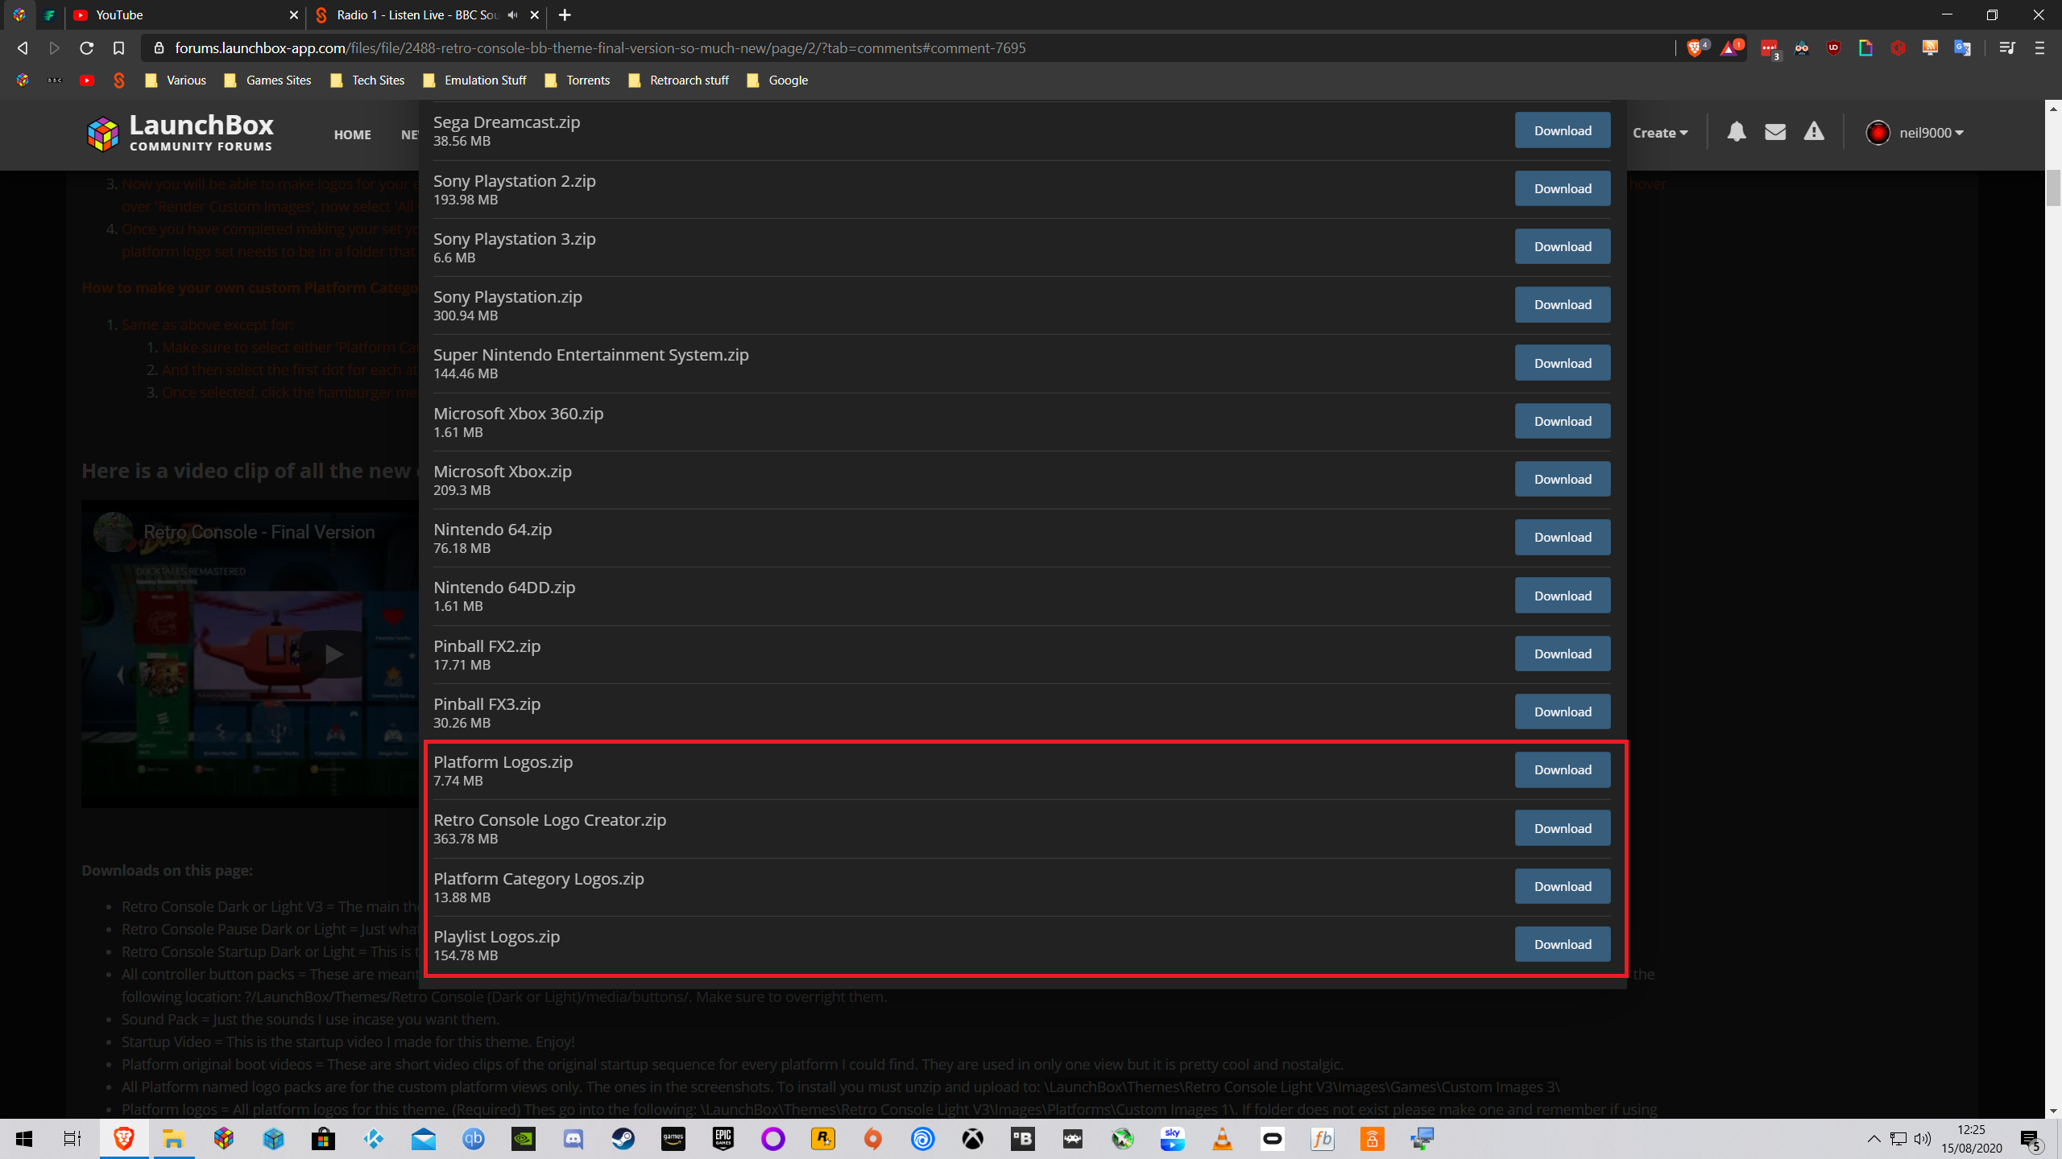This screenshot has width=2062, height=1159.
Task: Download Sega Dreamcast.zip
Action: [x=1563, y=130]
